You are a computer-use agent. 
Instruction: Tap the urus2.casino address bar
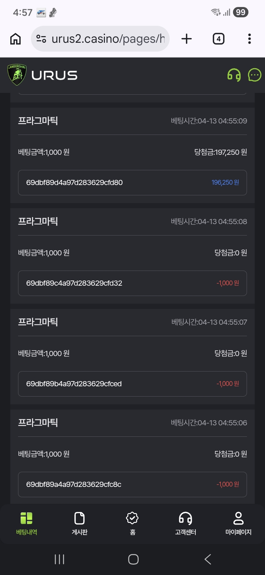coord(107,39)
